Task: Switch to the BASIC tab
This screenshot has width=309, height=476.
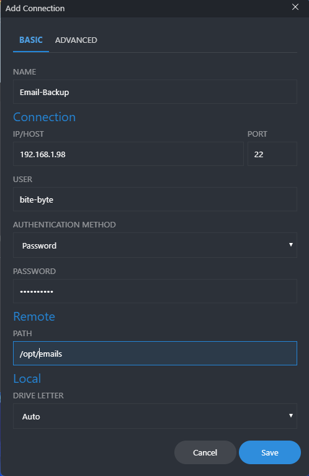Action: [31, 40]
